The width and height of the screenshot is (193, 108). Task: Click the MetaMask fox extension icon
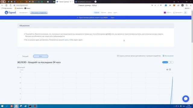[174, 5]
